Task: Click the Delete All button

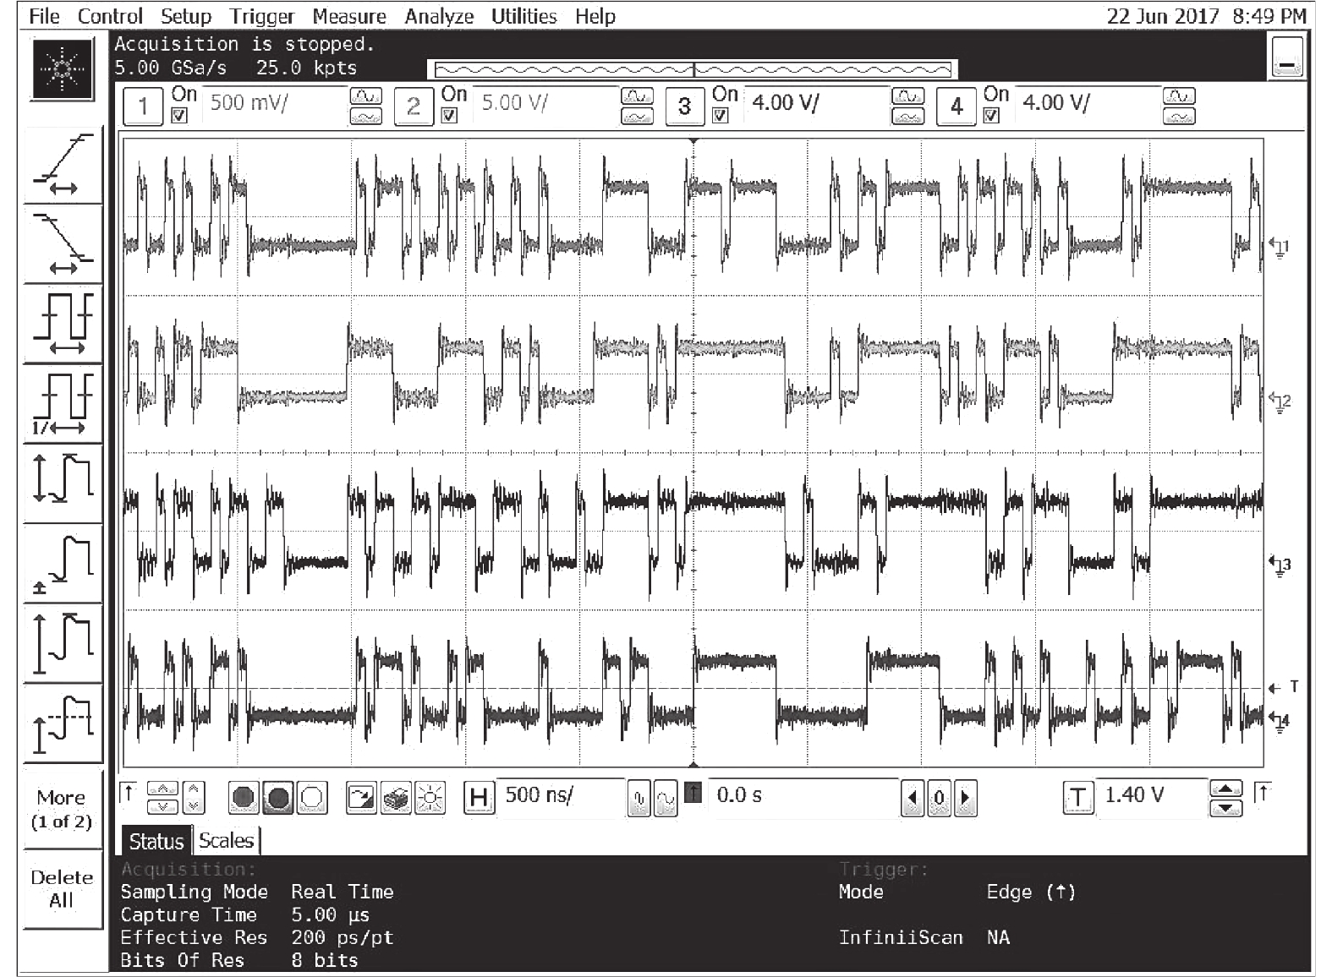Action: [x=62, y=888]
